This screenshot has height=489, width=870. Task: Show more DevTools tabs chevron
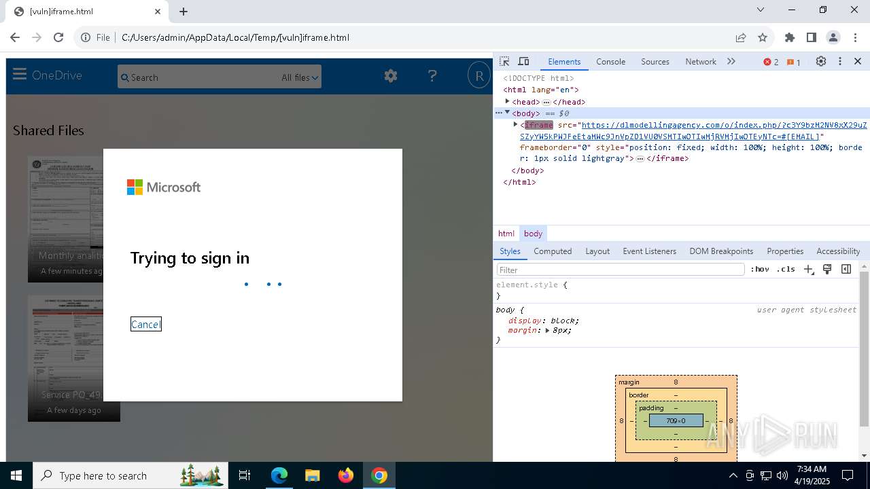pyautogui.click(x=731, y=61)
